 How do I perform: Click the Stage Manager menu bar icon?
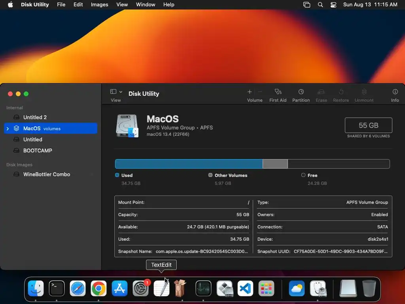click(x=307, y=5)
